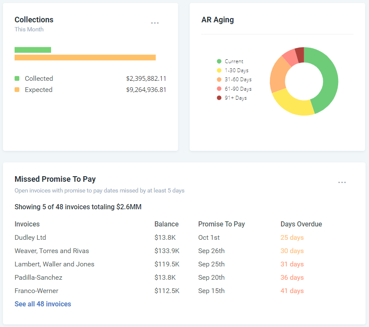Open the Missed Promise To Pay options menu
The width and height of the screenshot is (369, 327).
342,182
